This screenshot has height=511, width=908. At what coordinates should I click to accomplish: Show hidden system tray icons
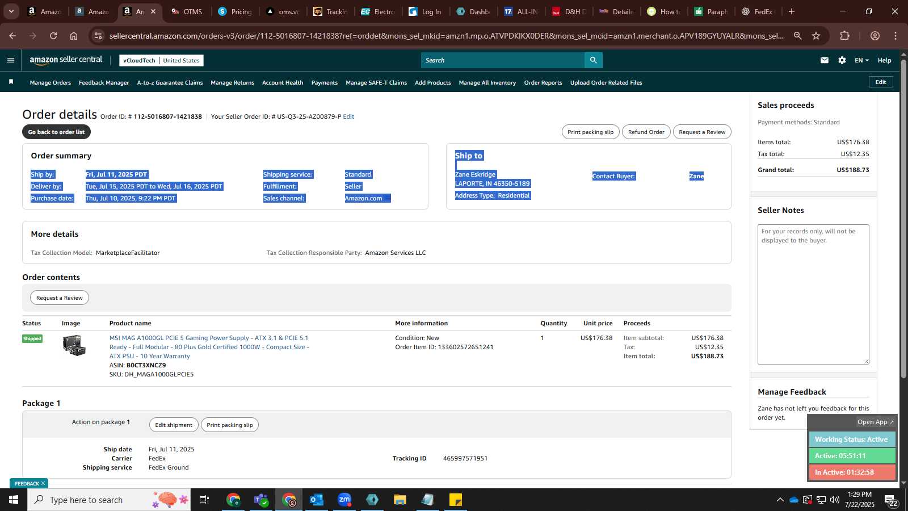(780, 500)
